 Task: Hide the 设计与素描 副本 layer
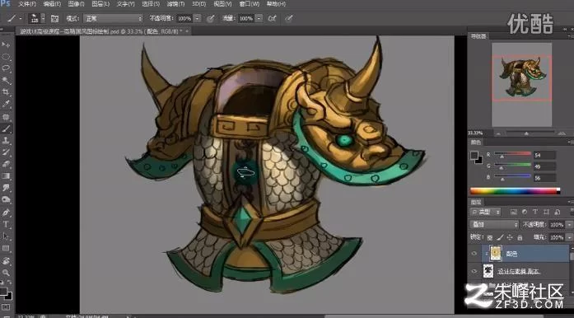click(474, 272)
